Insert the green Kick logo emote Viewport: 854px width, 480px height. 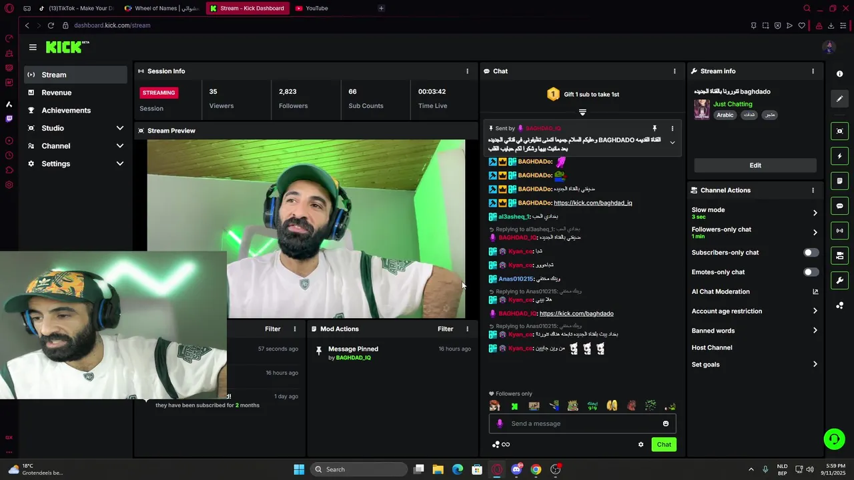pyautogui.click(x=514, y=406)
